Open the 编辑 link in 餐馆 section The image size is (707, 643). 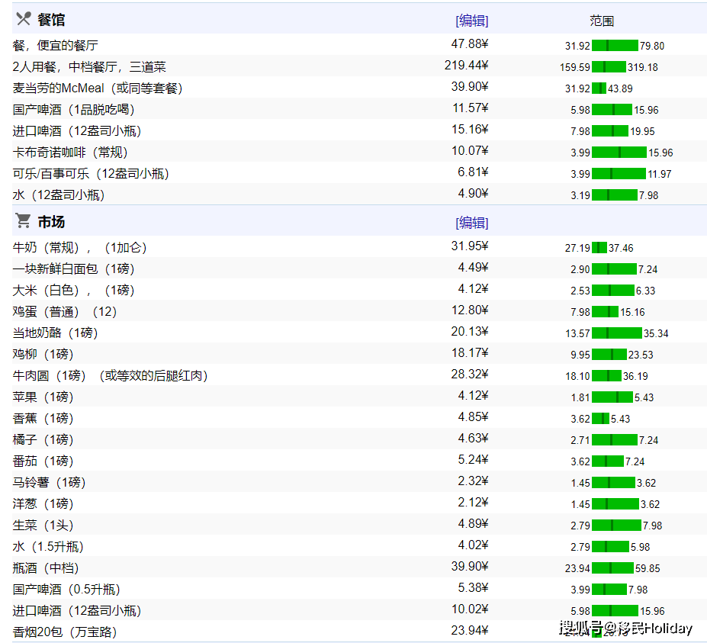(471, 21)
